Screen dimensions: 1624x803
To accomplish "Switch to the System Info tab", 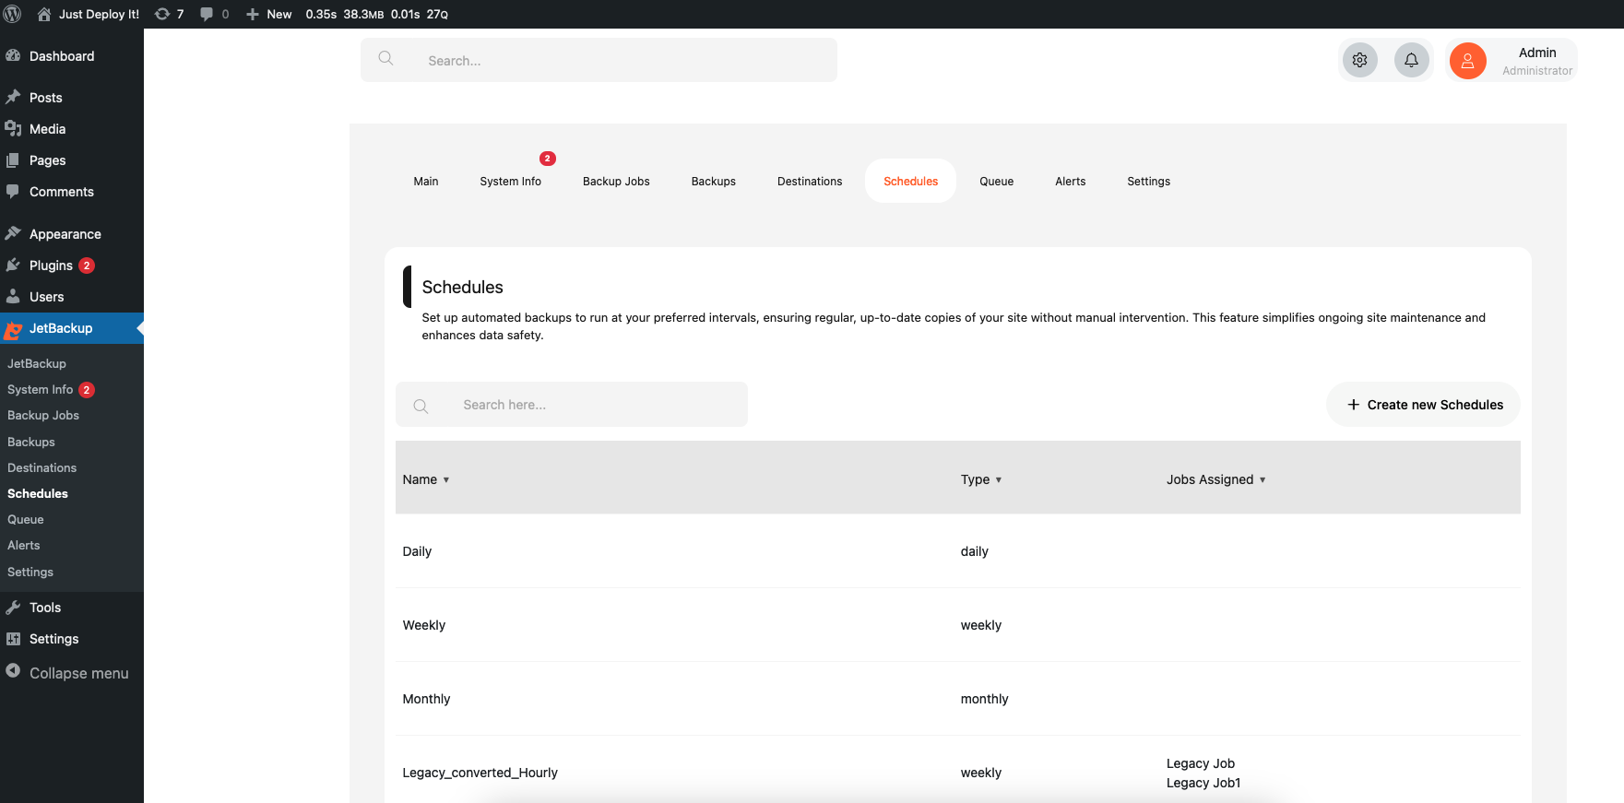I will tap(510, 182).
